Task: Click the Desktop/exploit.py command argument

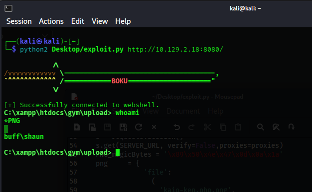Action: [88, 49]
